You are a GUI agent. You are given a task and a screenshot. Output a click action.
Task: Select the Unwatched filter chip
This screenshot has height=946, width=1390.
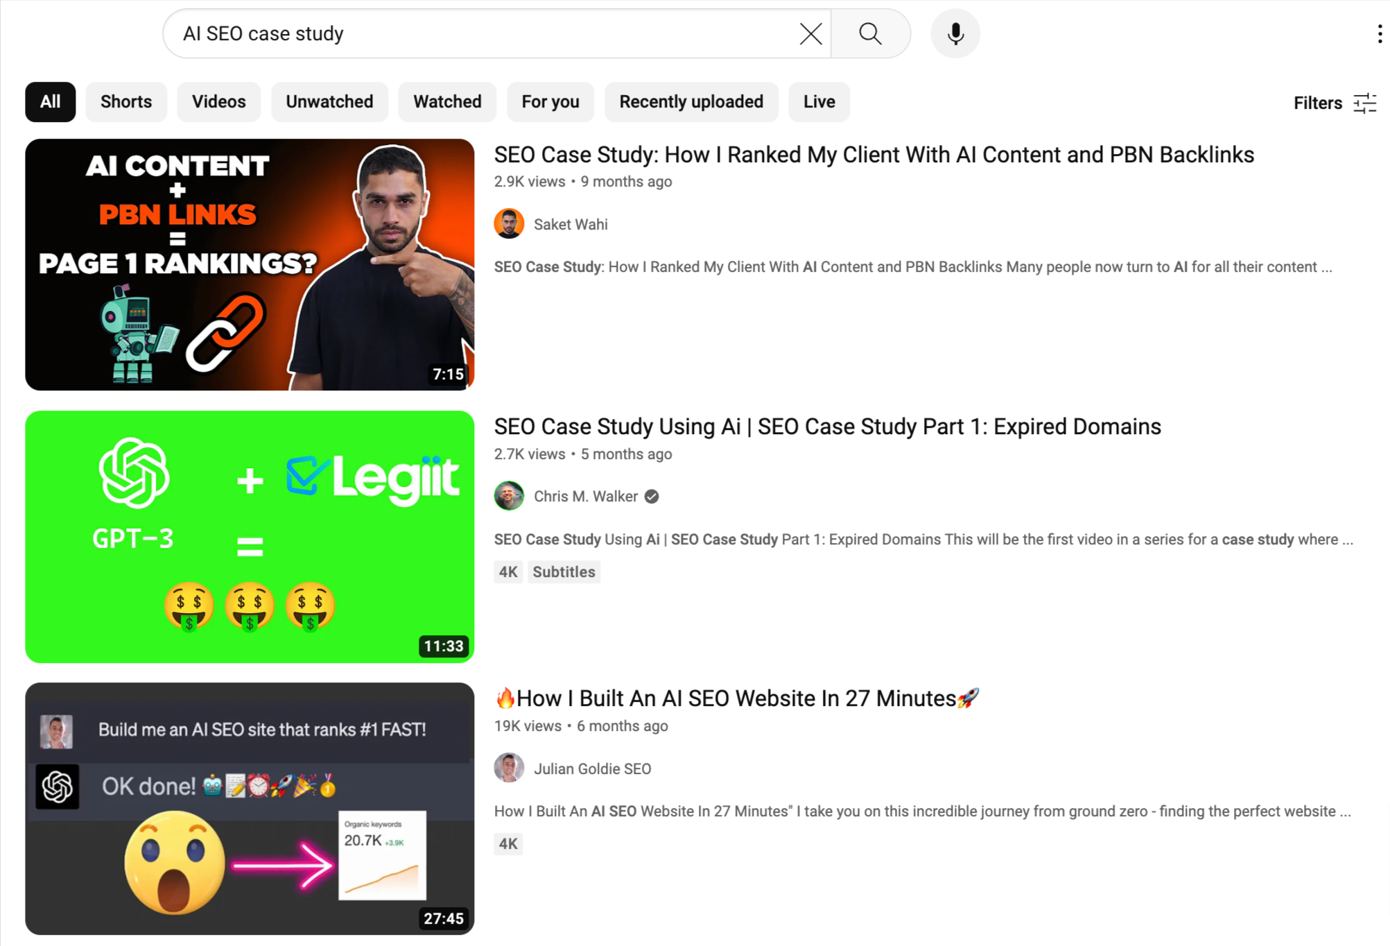coord(329,102)
